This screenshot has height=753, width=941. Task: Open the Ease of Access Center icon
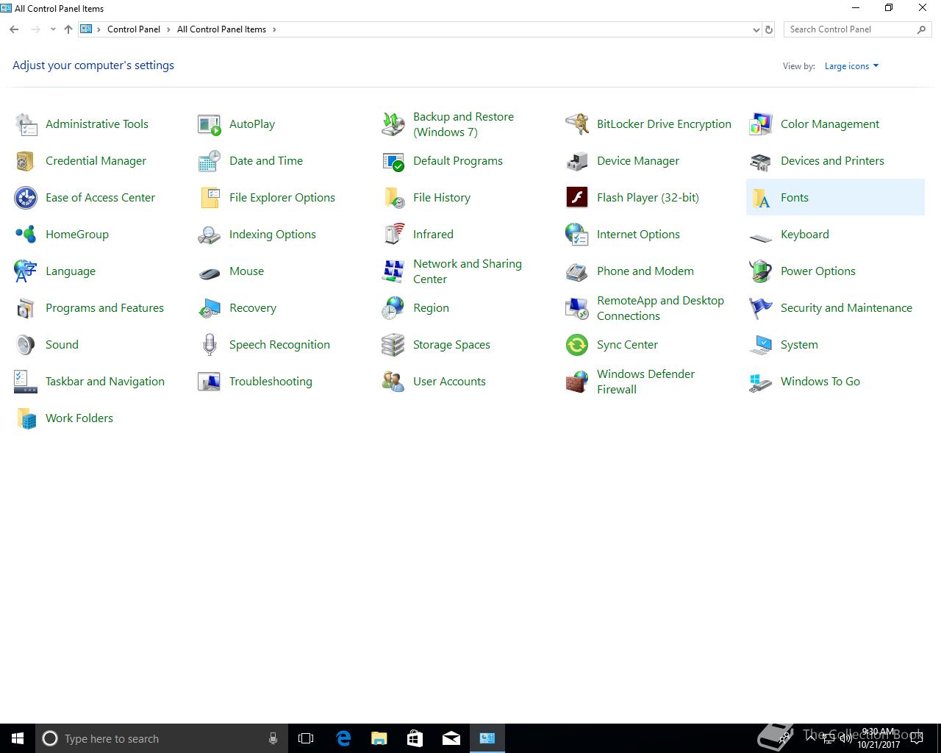coord(26,198)
